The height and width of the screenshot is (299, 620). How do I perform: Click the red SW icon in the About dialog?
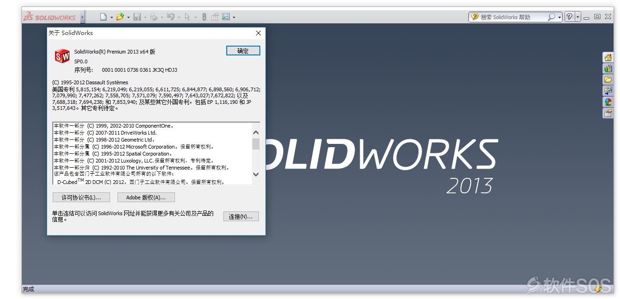tap(62, 56)
